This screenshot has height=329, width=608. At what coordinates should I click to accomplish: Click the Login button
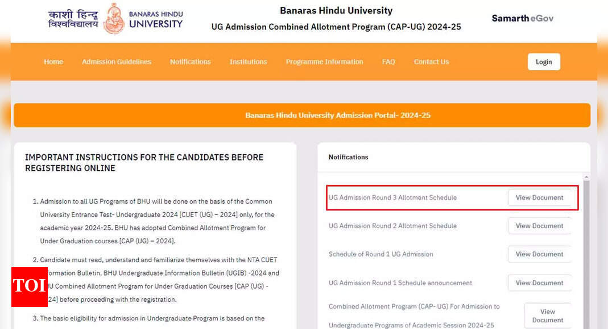click(544, 62)
